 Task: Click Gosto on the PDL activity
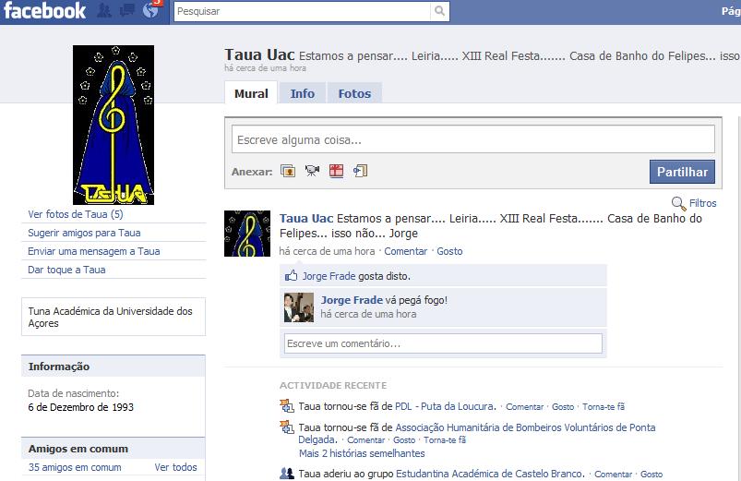pyautogui.click(x=563, y=407)
